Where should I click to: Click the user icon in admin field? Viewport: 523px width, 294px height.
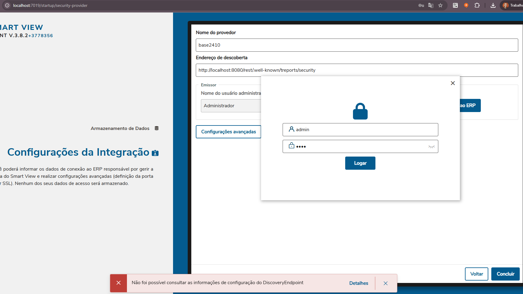coord(291,129)
